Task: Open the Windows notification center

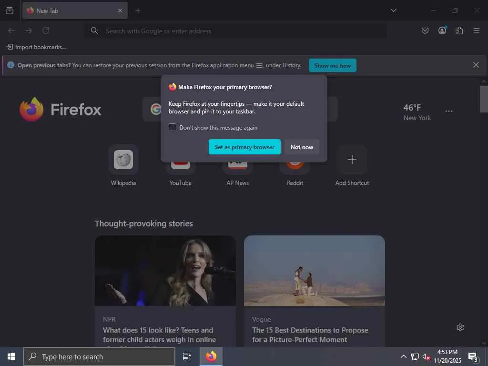Action: (x=473, y=356)
